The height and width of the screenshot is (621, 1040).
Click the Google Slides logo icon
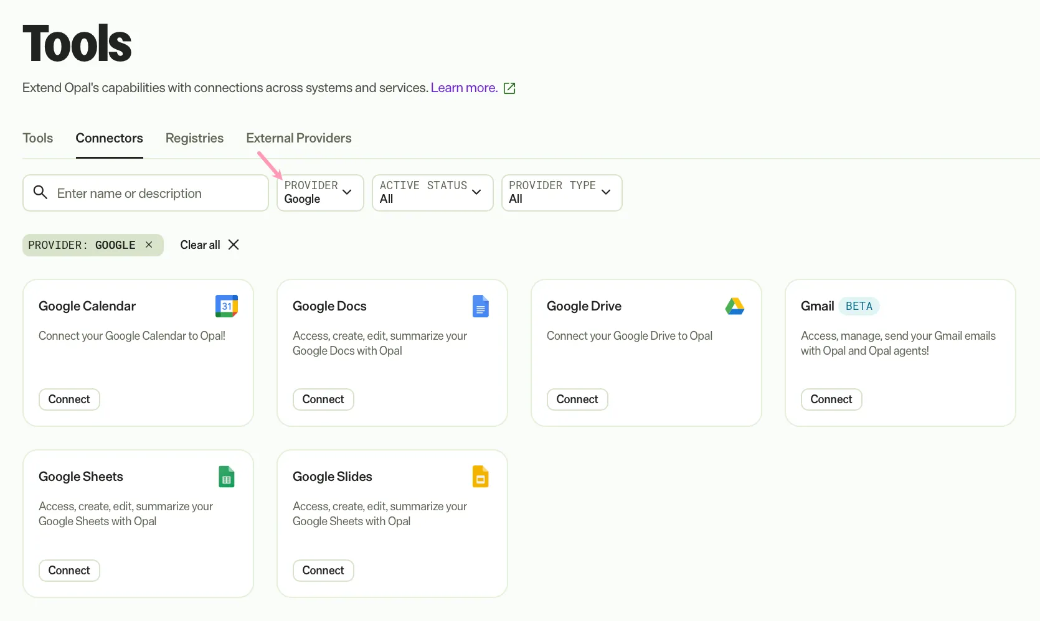481,477
